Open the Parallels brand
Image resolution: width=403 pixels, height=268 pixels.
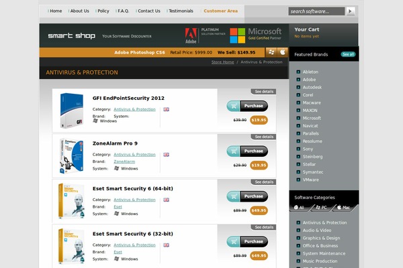click(x=311, y=133)
